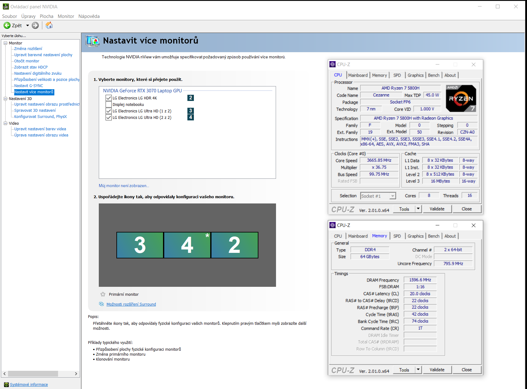Image resolution: width=527 pixels, height=389 pixels.
Task: Collapse the Video tree node
Action: (x=5, y=123)
